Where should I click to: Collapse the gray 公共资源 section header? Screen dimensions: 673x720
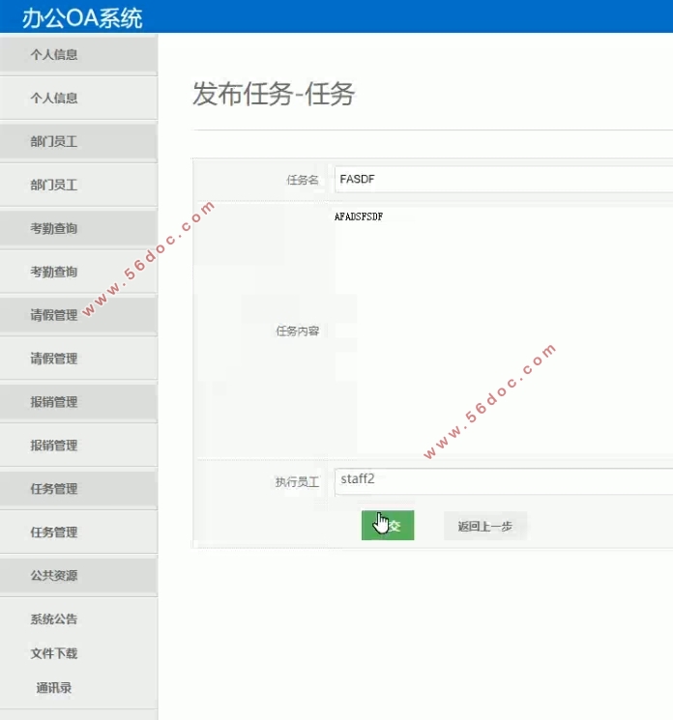pos(78,575)
